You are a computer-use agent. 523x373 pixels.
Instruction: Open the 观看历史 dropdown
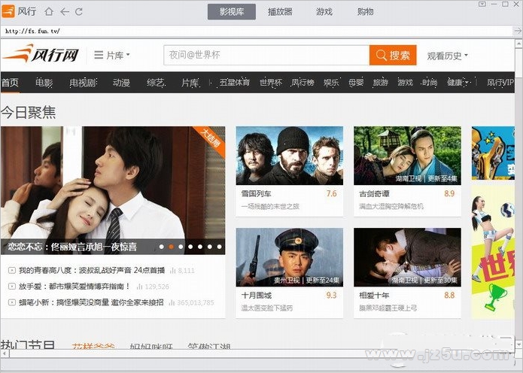[x=447, y=56]
